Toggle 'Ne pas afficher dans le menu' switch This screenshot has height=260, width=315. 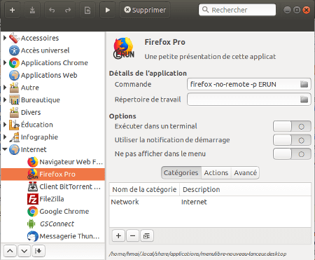click(292, 154)
